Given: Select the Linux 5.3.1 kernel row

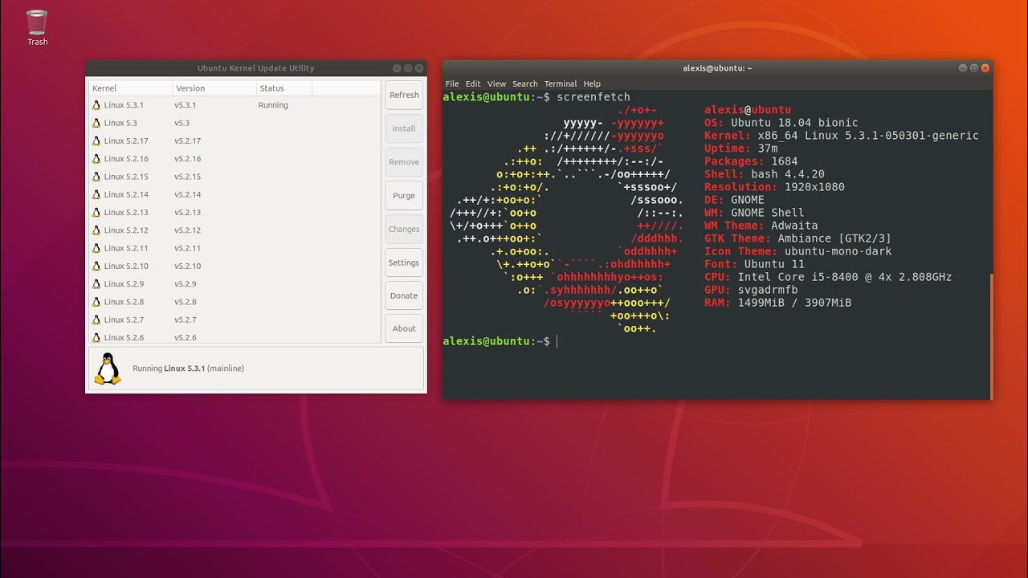Looking at the screenshot, I should point(235,105).
